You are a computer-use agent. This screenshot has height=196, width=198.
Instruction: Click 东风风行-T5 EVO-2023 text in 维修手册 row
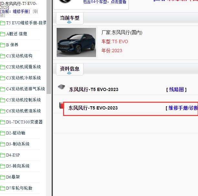pos(93,108)
